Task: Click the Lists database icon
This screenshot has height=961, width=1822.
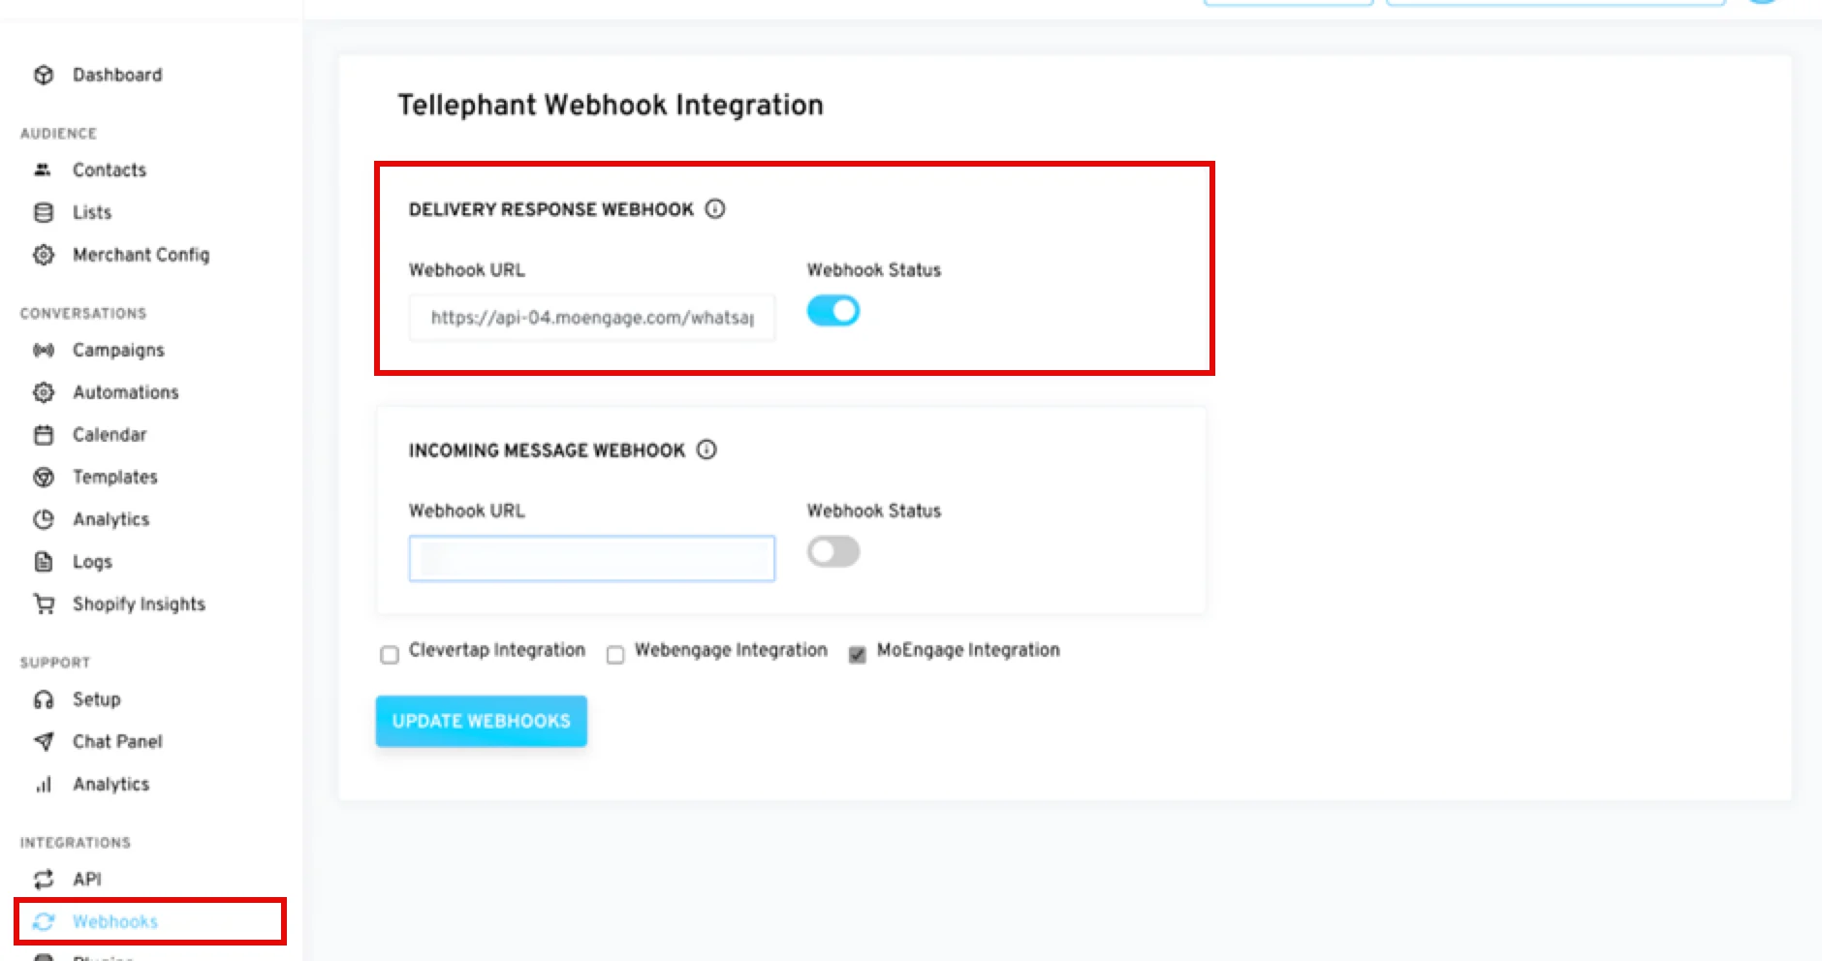Action: tap(44, 212)
